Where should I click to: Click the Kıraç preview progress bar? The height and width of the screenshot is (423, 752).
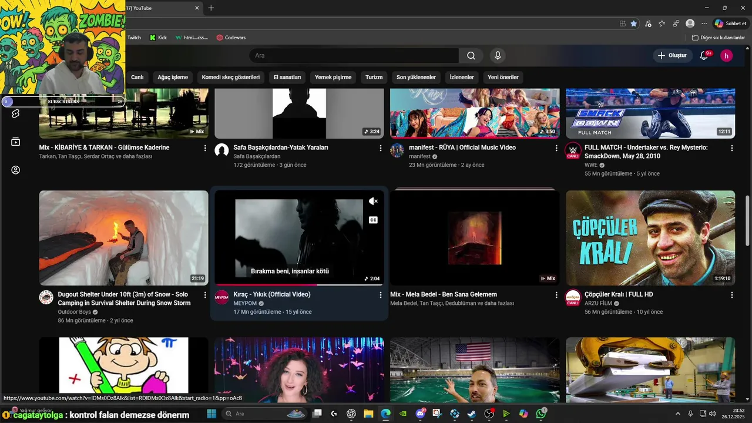pyautogui.click(x=299, y=284)
